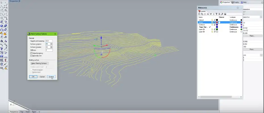Screen dimensions: 264x113
Task: Select the Explode tool icon
Action: tap(6, 34)
